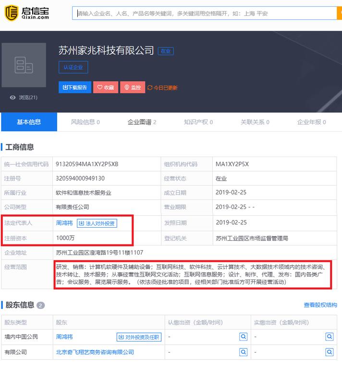Click registration number 320594000949130
This screenshot has width=342, height=366.
pos(80,178)
